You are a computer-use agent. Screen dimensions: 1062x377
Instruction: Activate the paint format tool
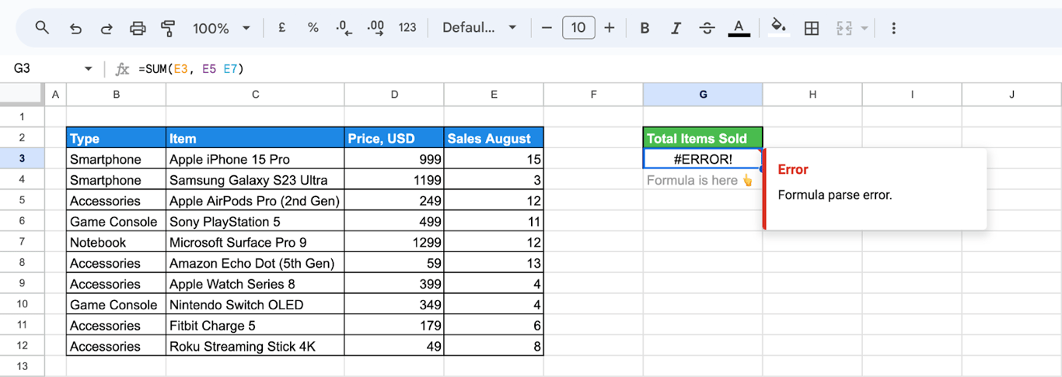(x=168, y=28)
